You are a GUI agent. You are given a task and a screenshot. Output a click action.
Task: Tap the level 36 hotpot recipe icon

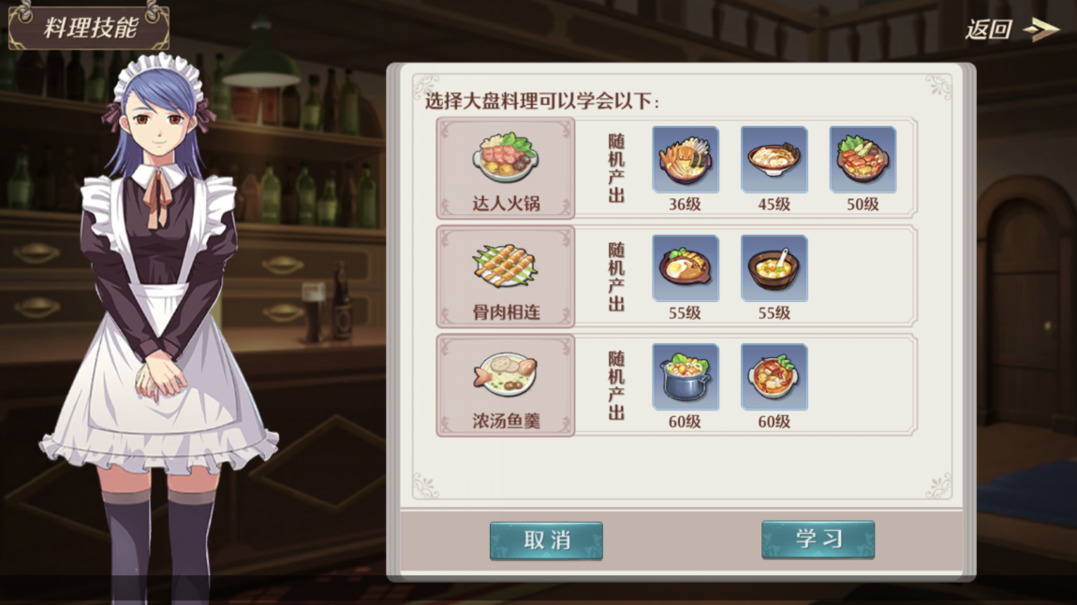coord(686,159)
